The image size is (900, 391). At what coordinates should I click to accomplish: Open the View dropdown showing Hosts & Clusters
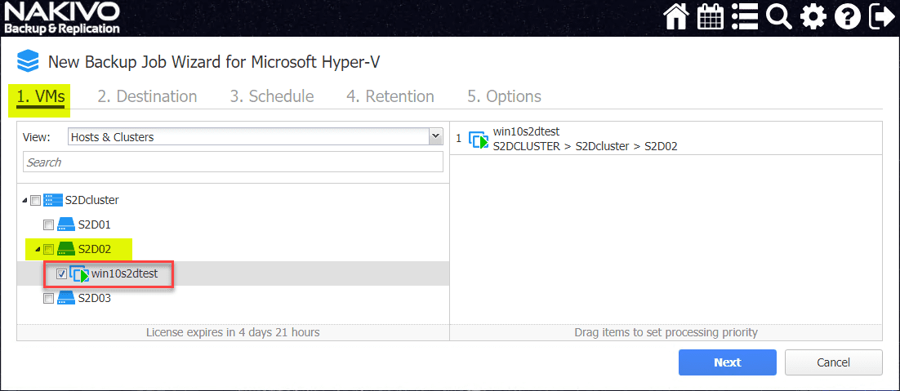point(255,137)
